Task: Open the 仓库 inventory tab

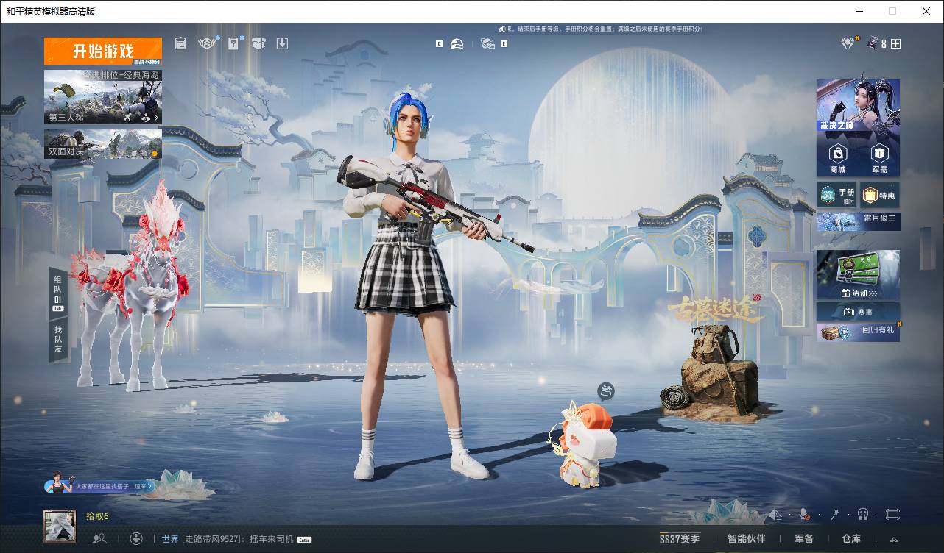Action: (x=851, y=539)
